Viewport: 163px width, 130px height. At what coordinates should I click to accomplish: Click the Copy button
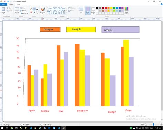click(x=9, y=11)
